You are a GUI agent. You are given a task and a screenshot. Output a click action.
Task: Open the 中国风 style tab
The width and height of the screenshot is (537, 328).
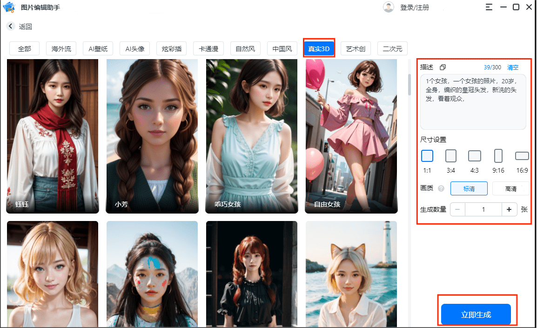pos(282,49)
